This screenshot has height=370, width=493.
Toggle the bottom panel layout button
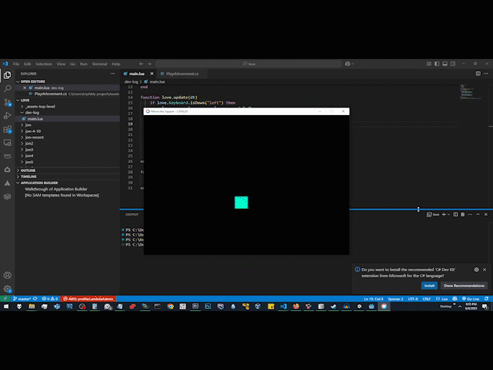click(x=444, y=64)
